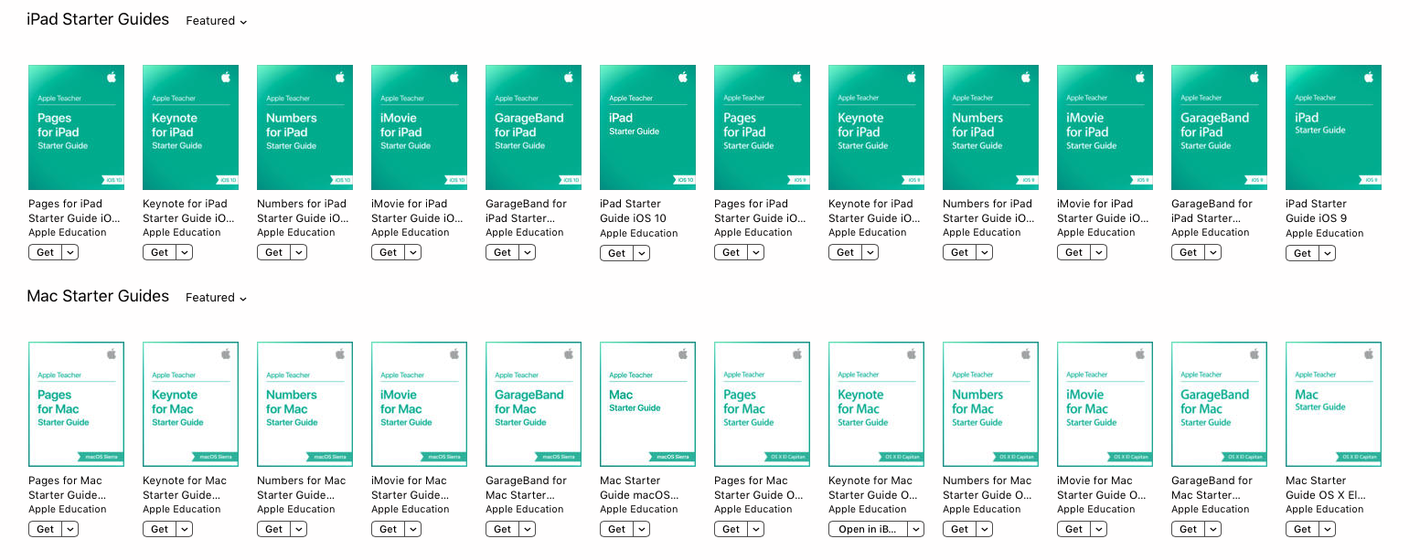Click GarageBand for iPad title under iOS 10 cover
Screen dimensions: 1420x560
click(x=526, y=211)
